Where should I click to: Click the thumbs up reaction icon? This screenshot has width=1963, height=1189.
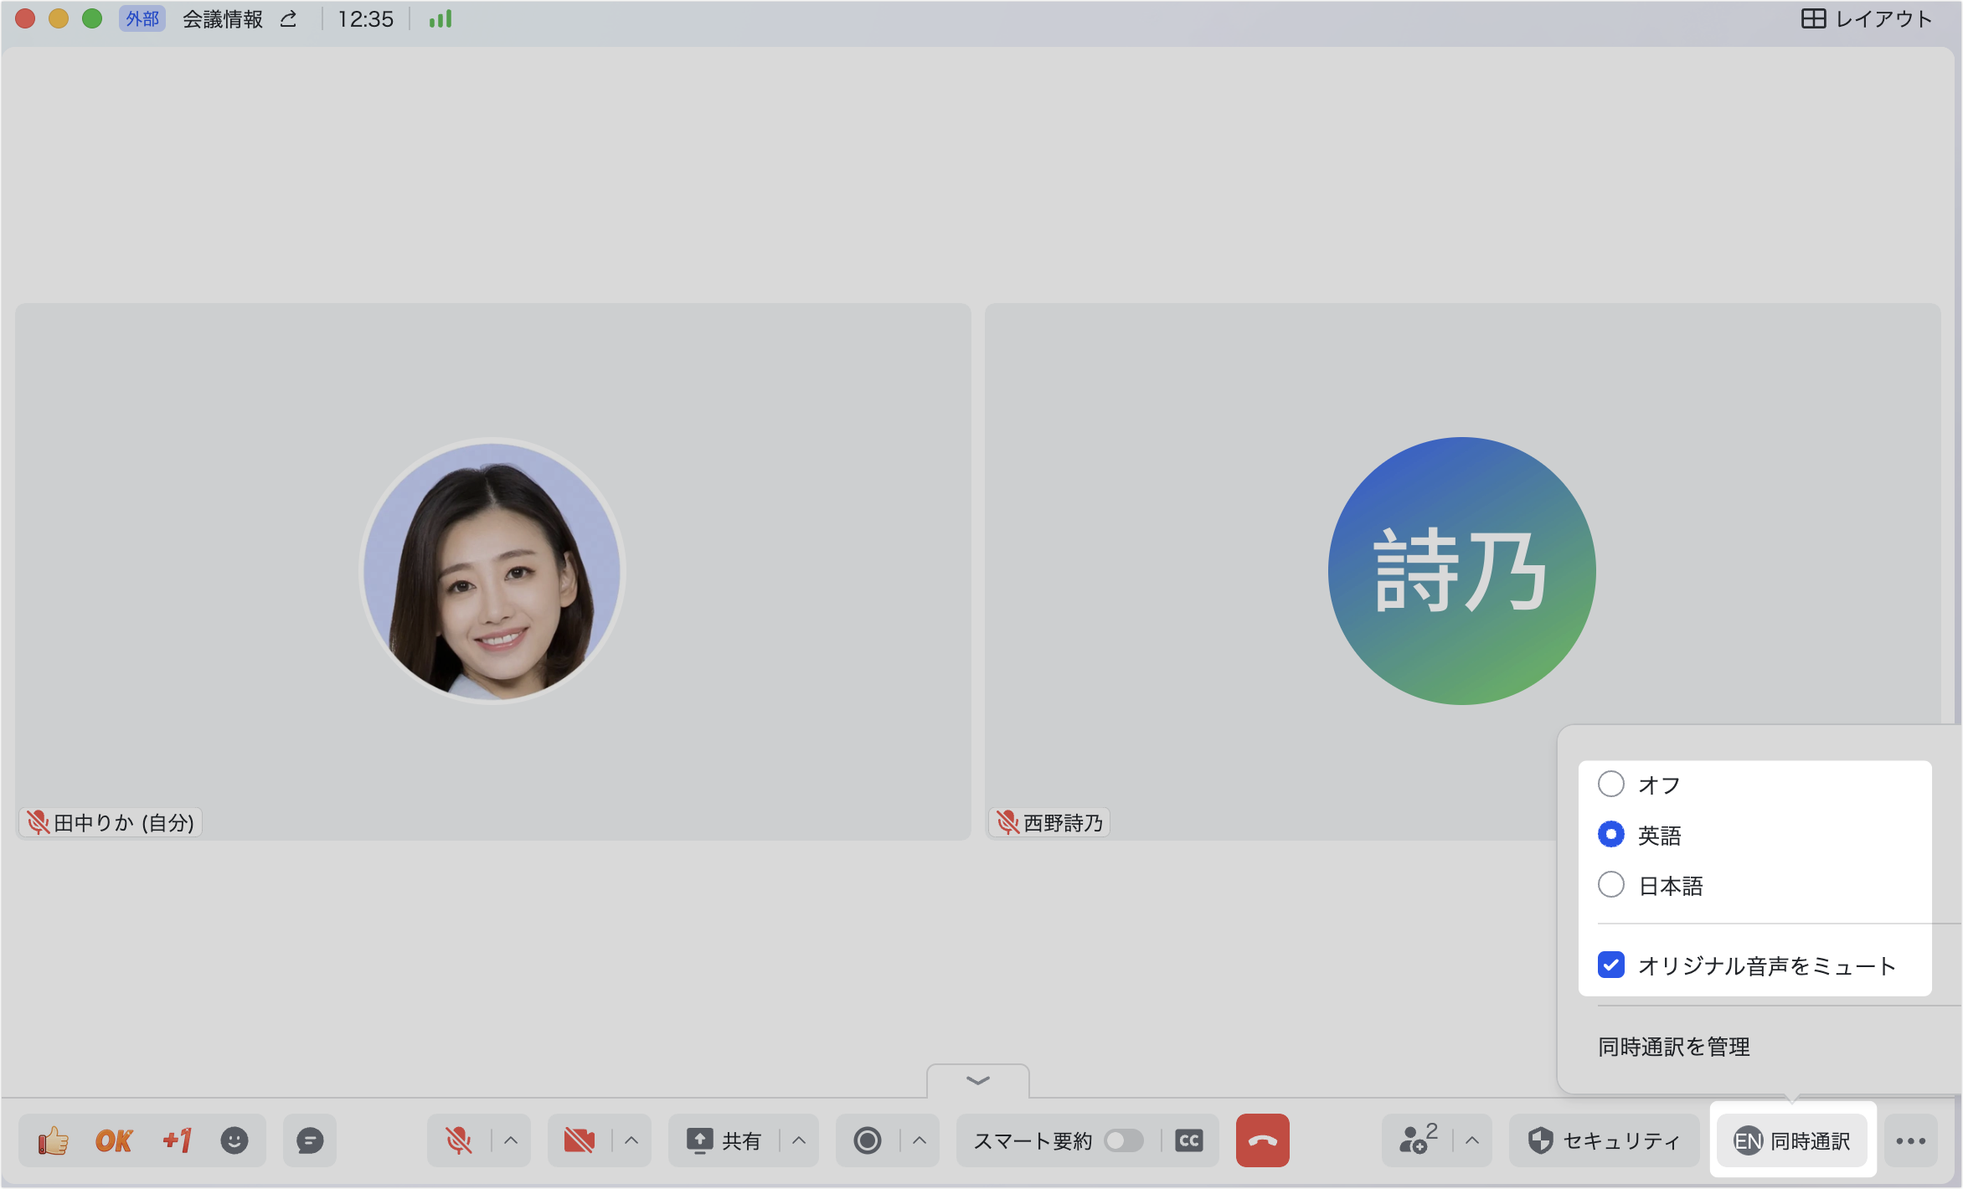point(54,1140)
